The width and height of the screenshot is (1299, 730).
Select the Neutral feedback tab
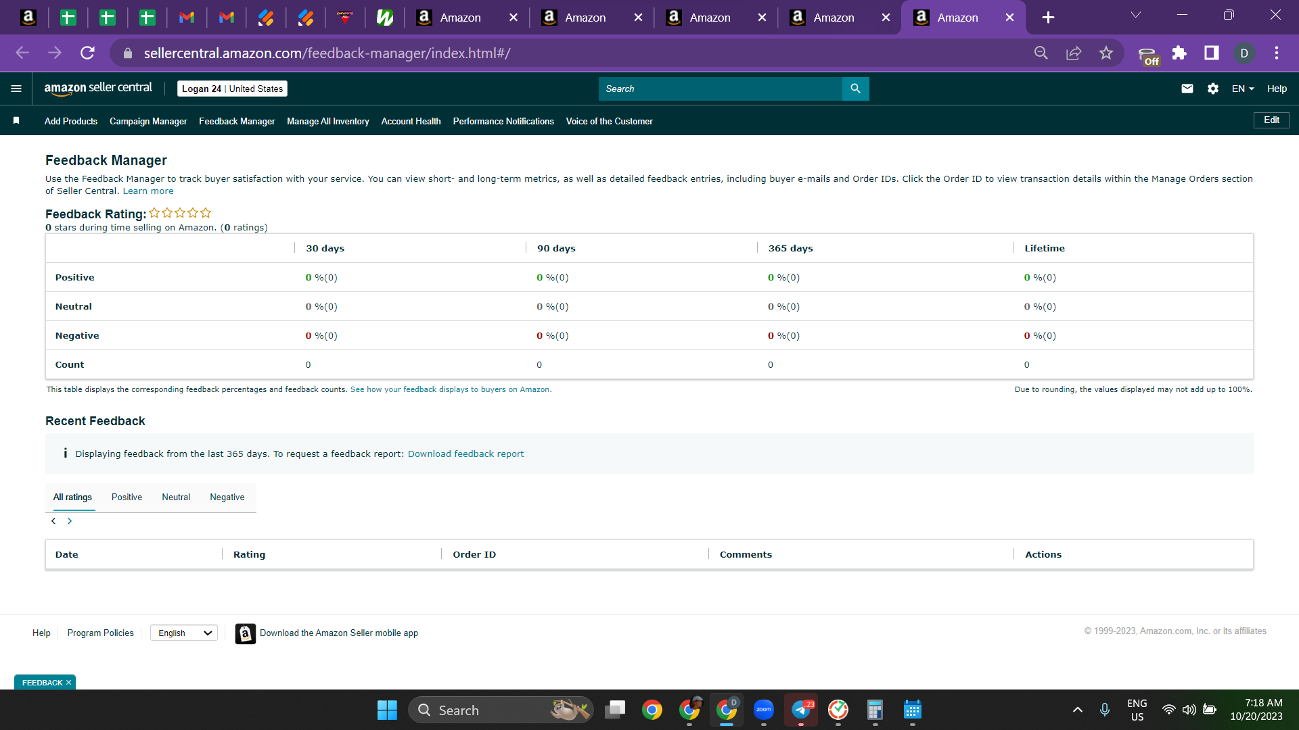click(x=176, y=497)
